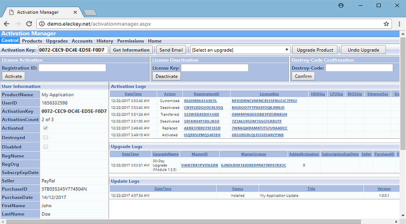Go back to the previous page
406x224 pixels.
click(7, 24)
